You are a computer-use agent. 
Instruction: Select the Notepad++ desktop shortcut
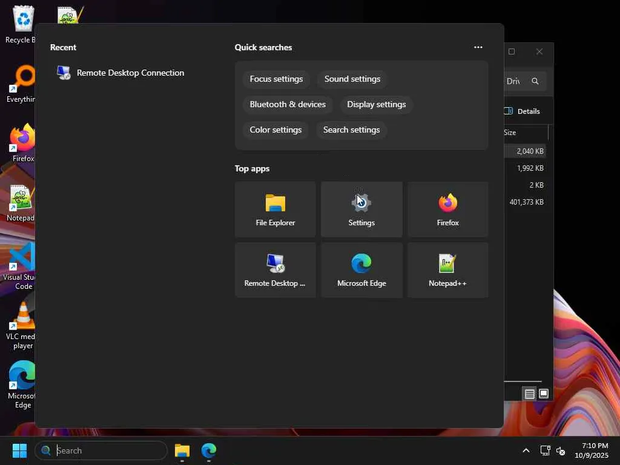coord(21,202)
